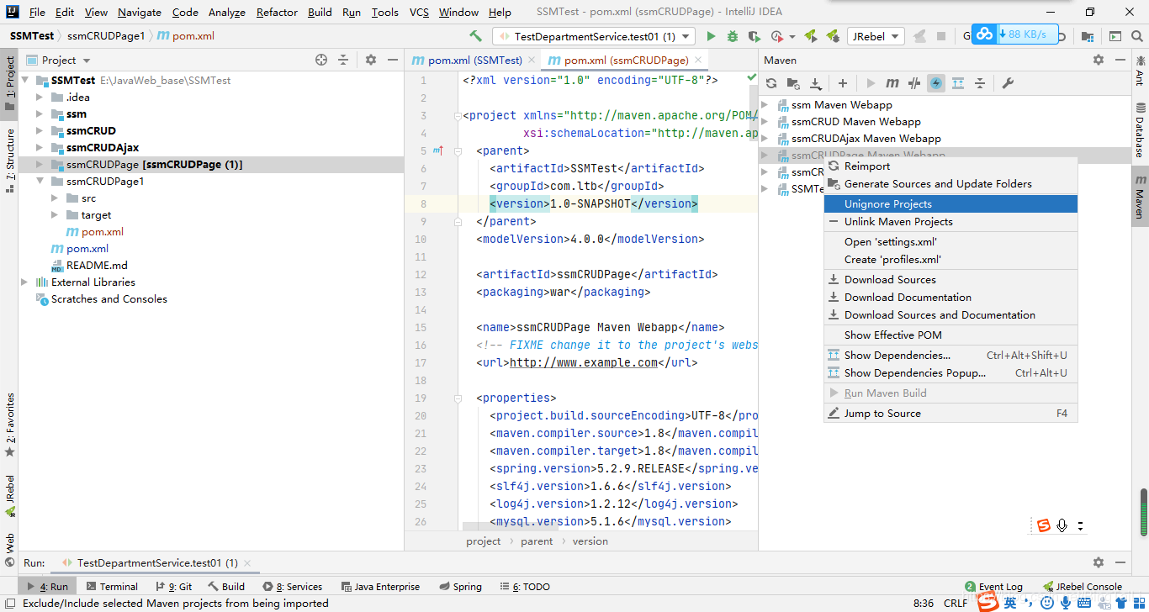Viewport: 1149px width, 612px height.
Task: Toggle Offline Mode icon in Maven toolbar
Action: [914, 83]
